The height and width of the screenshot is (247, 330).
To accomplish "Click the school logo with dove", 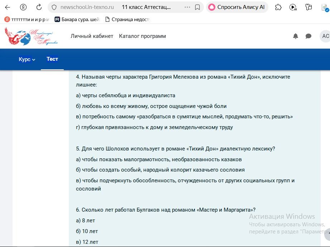I will (31, 36).
